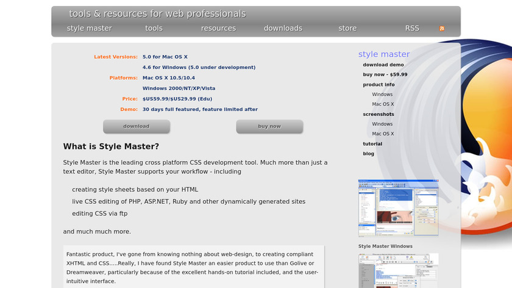Click the Platforms: label
Screen dimensions: 512x288
(123, 78)
